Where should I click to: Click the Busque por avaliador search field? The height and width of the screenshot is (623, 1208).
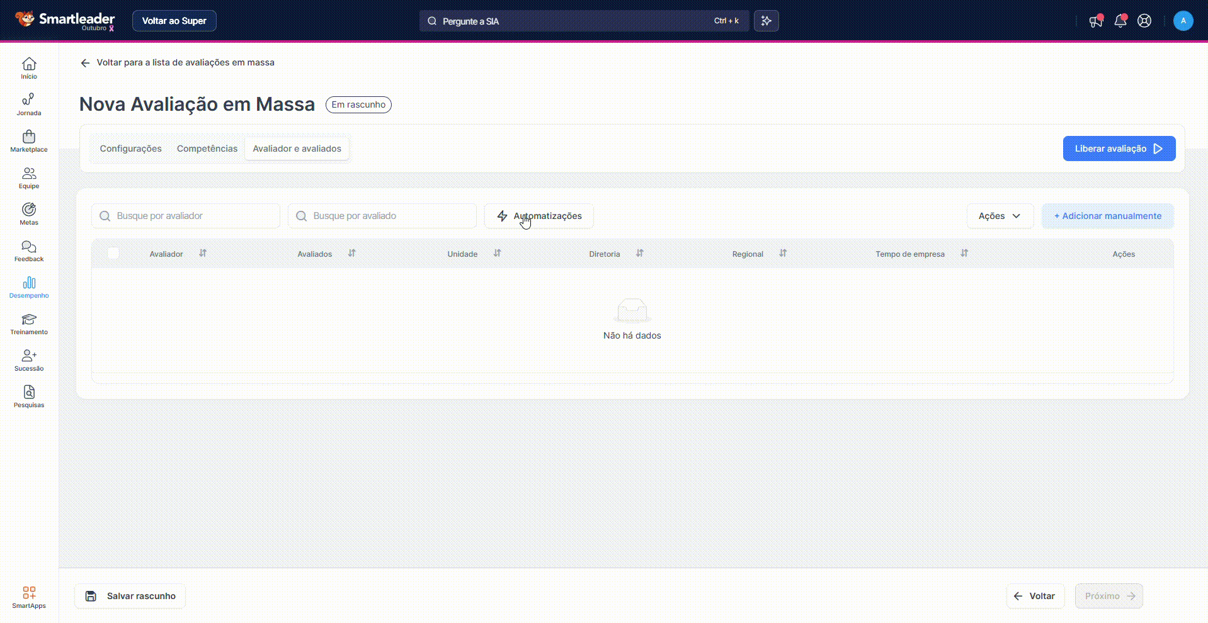tap(186, 216)
